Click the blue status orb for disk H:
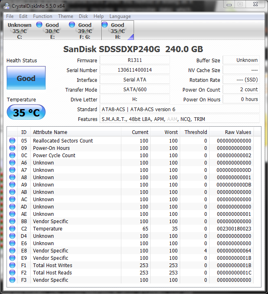The width and height of the screenshot is (268, 294). tap(105, 25)
